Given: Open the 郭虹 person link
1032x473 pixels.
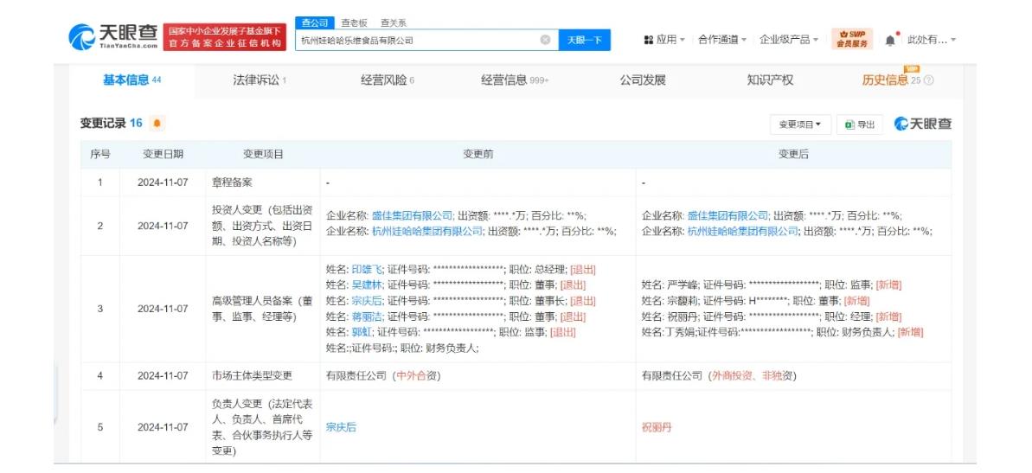Looking at the screenshot, I should click(362, 332).
